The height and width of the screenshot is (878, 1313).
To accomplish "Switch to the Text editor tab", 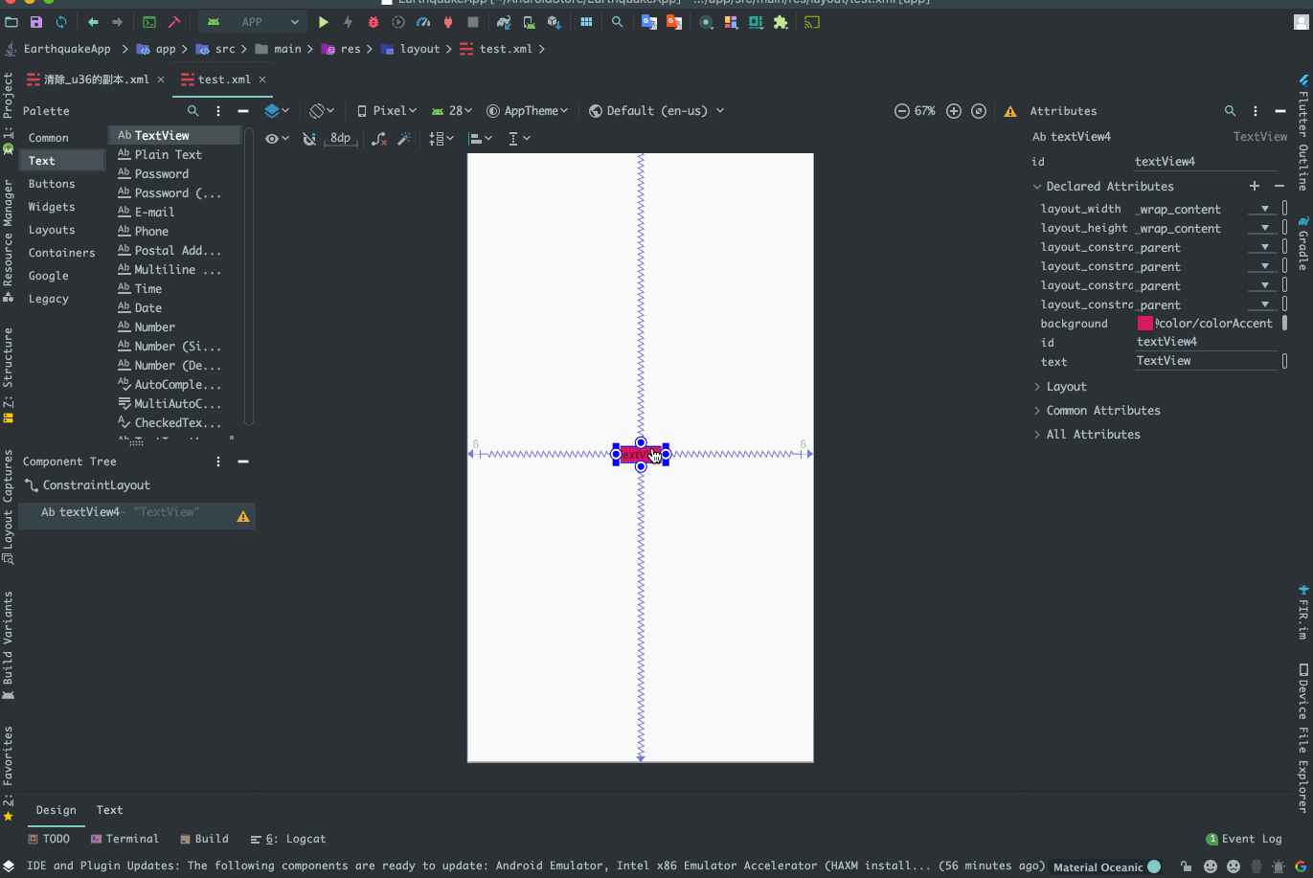I will point(110,810).
